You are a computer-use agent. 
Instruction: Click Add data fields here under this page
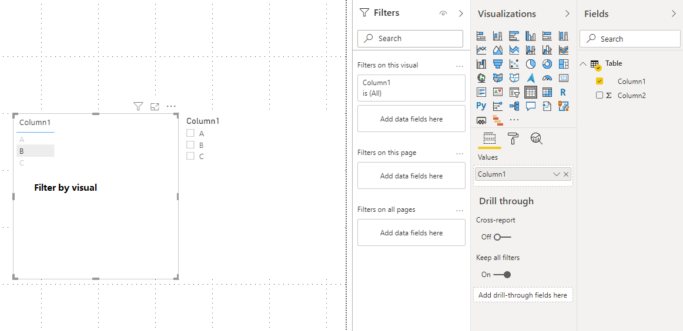pos(411,175)
